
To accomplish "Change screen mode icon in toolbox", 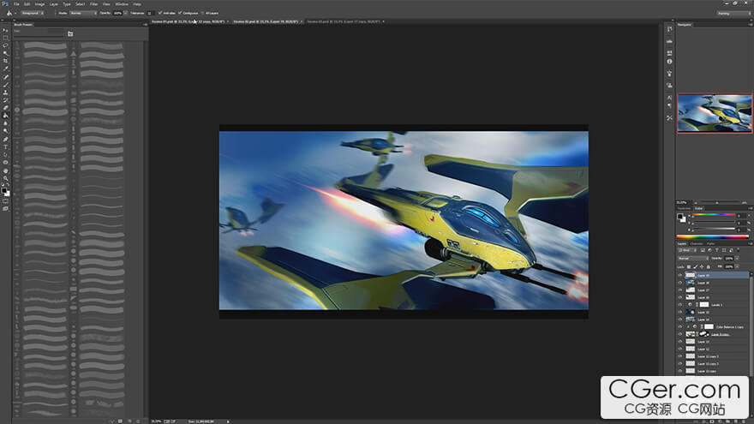I will (5, 209).
